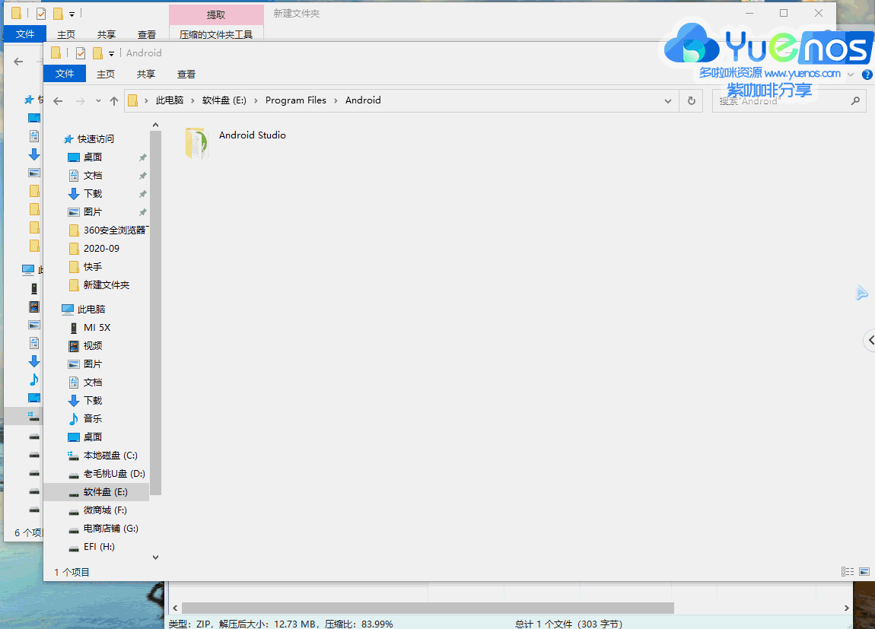Unpin 下载 from Quick Access
The width and height of the screenshot is (875, 629).
pos(142,193)
